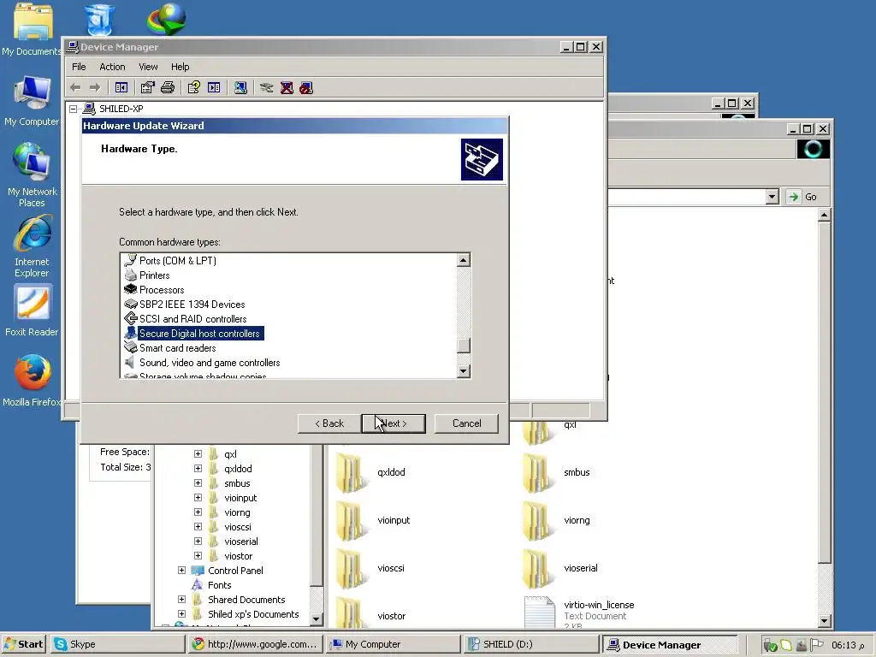Open My Network Places desktop icon

pos(32,175)
